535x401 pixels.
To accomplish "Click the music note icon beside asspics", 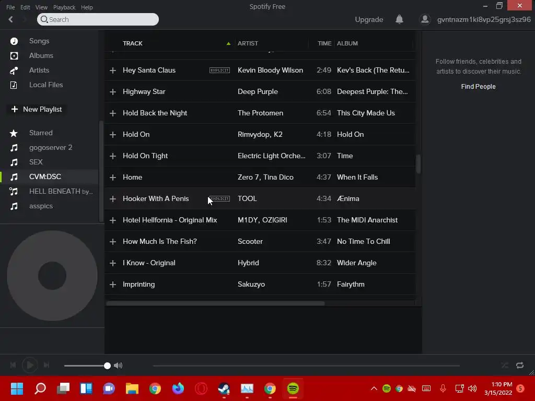I will 14,206.
